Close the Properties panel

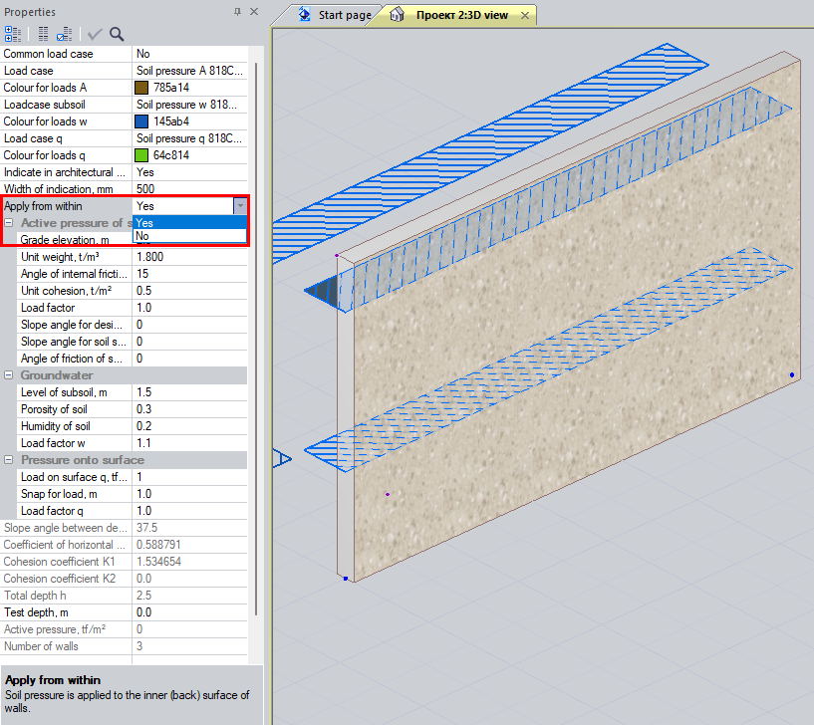tap(253, 12)
